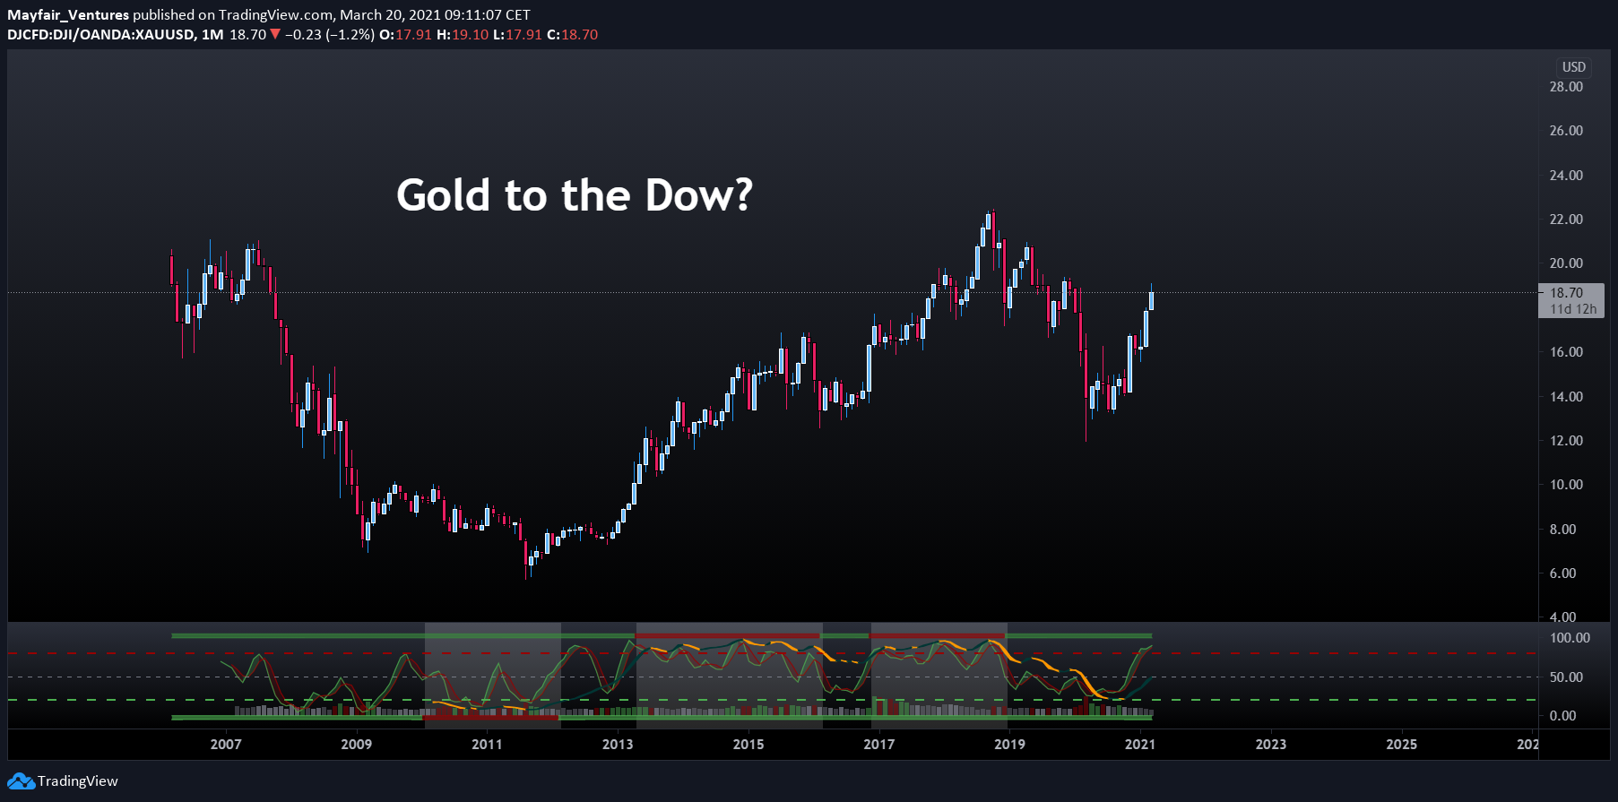Click the 2007 time axis label
Viewport: 1618px width, 802px height.
point(226,745)
